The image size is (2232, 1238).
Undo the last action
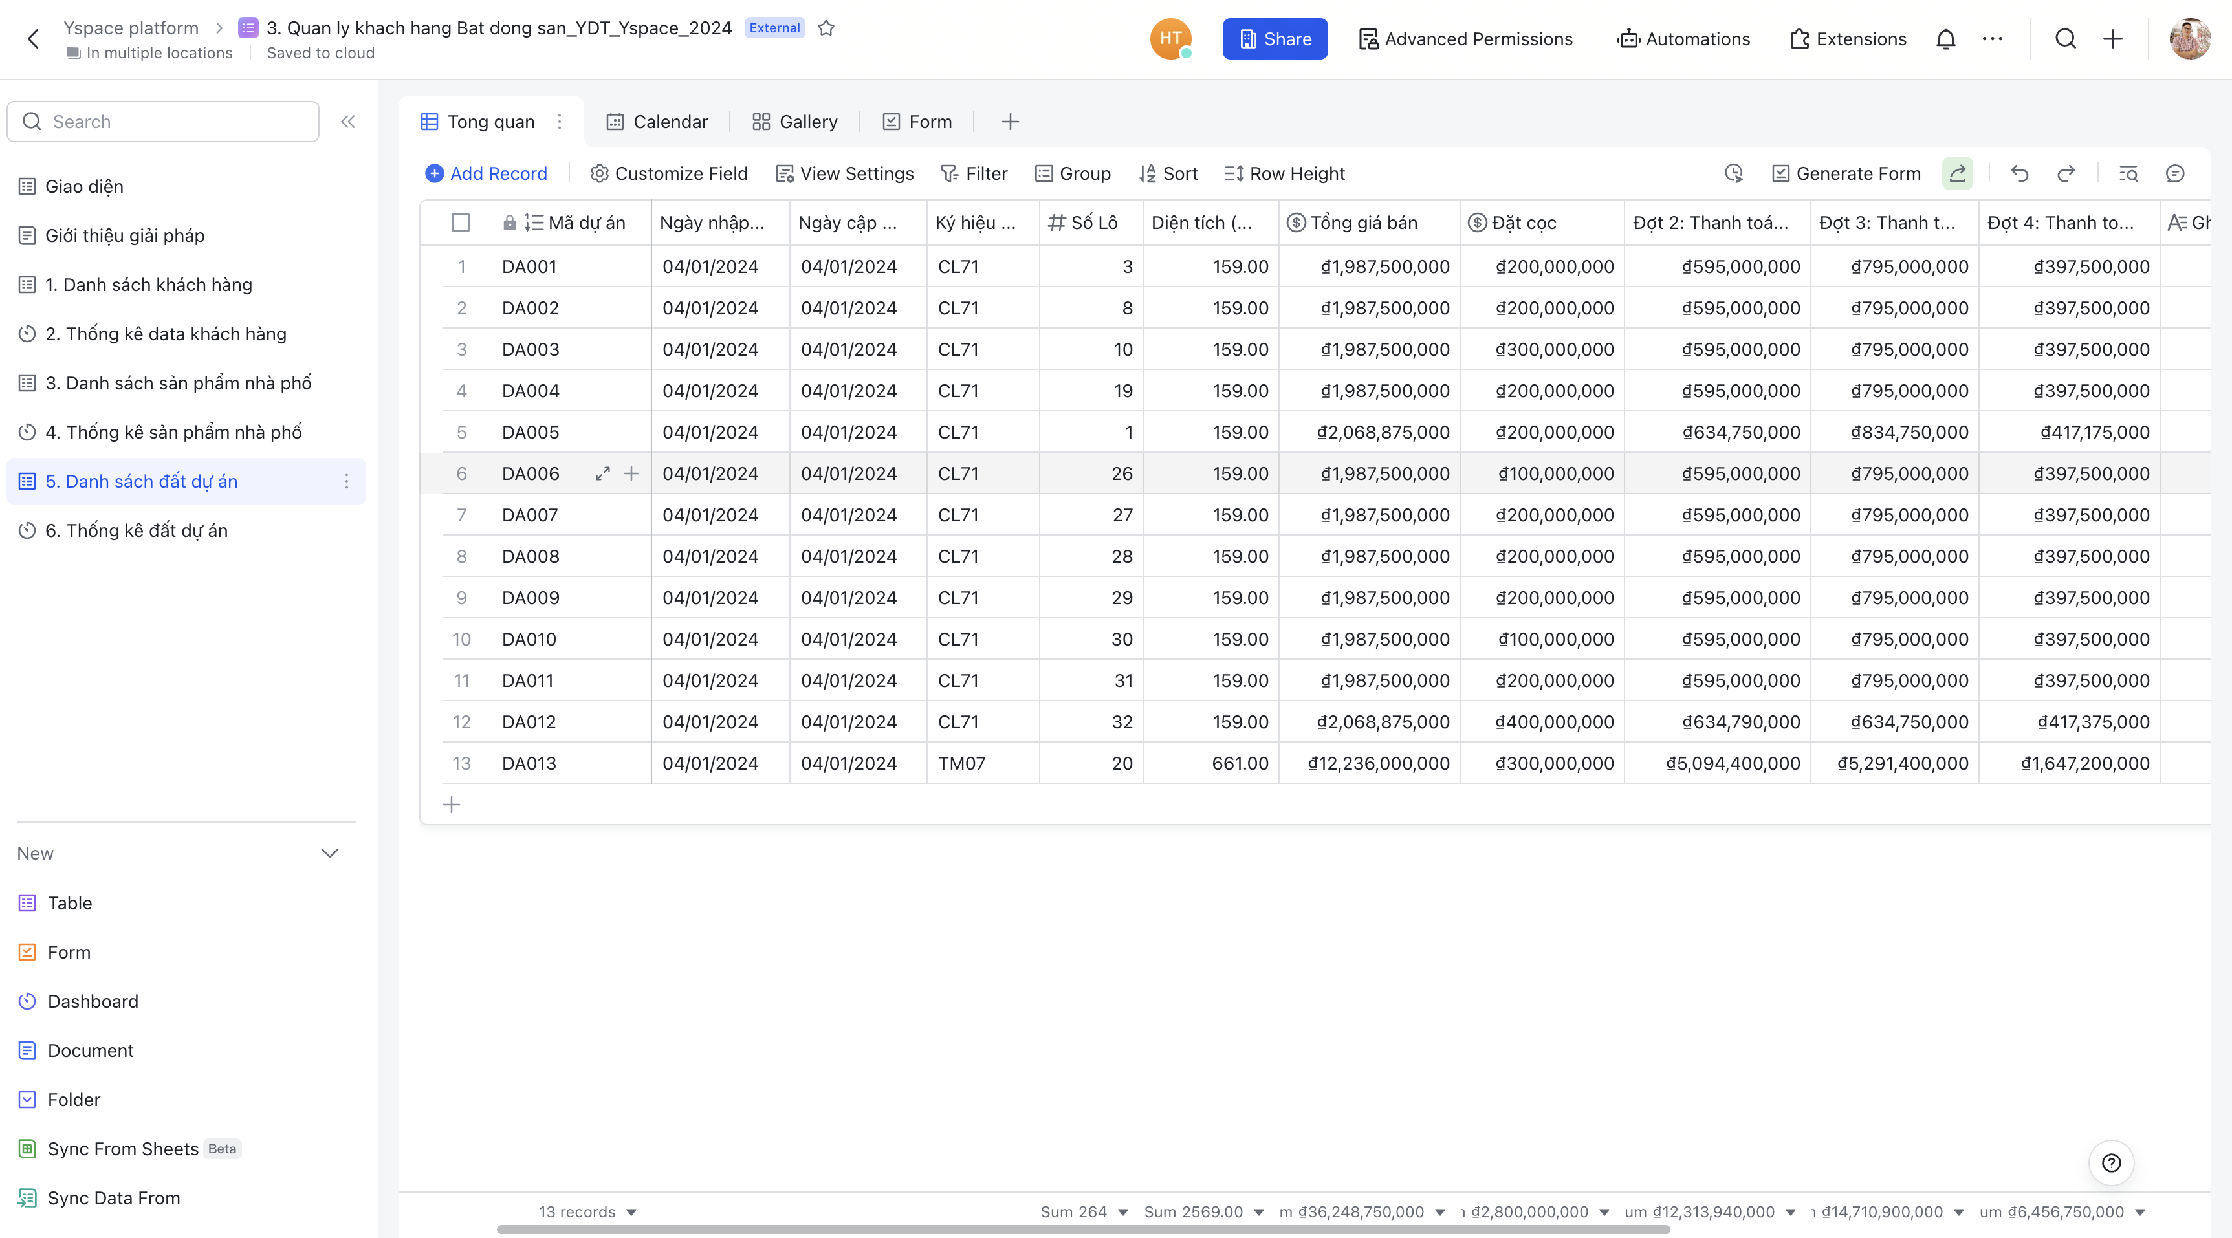click(2020, 173)
